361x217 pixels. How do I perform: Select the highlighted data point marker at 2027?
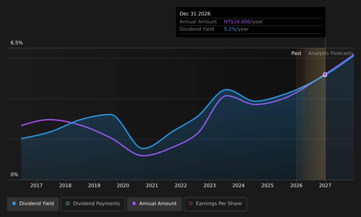pyautogui.click(x=325, y=75)
